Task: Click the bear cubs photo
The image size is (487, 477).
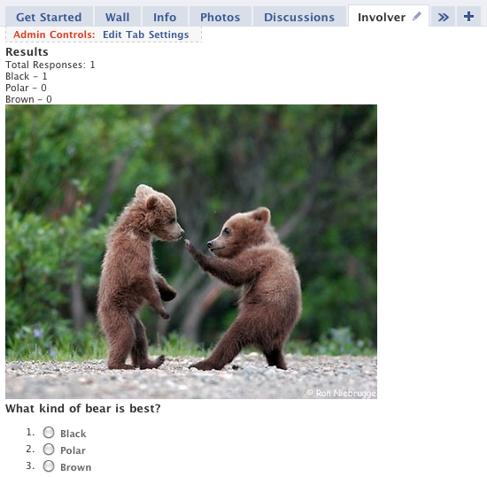Action: (191, 251)
